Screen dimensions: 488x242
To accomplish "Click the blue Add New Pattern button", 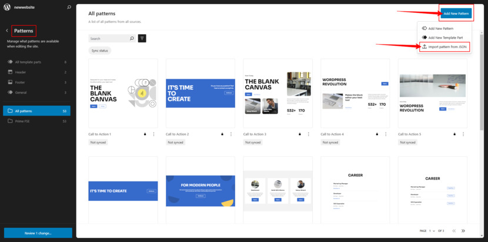I will tap(456, 14).
